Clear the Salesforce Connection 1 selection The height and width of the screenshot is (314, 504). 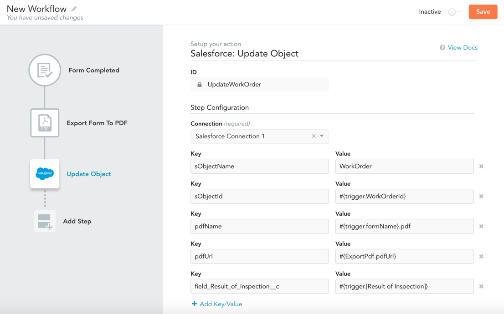[314, 136]
